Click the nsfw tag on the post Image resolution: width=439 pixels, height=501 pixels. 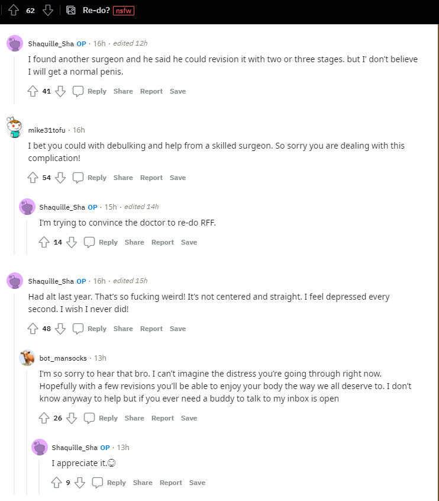[x=124, y=10]
